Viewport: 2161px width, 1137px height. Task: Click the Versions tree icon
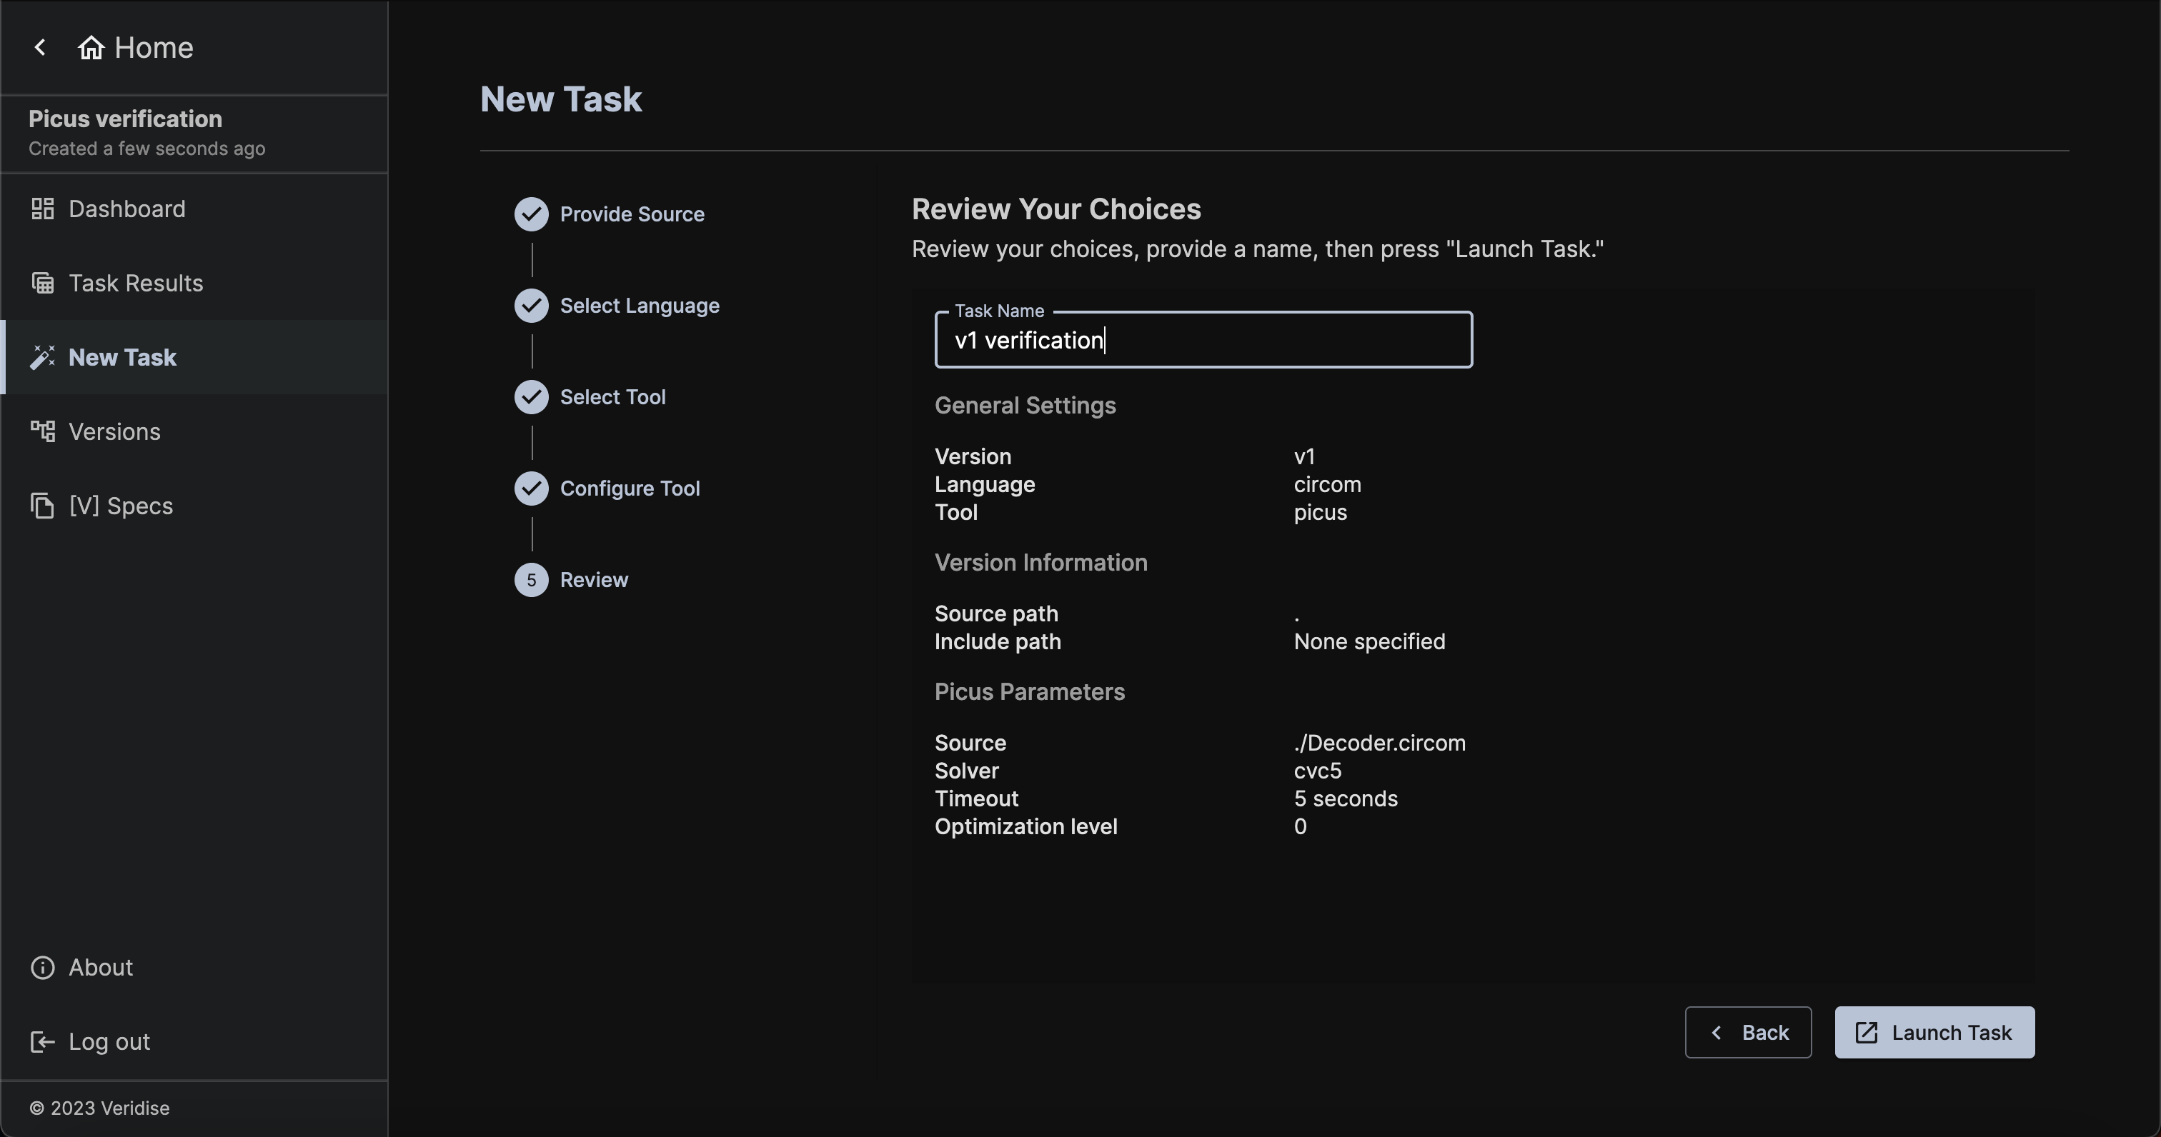tap(43, 432)
